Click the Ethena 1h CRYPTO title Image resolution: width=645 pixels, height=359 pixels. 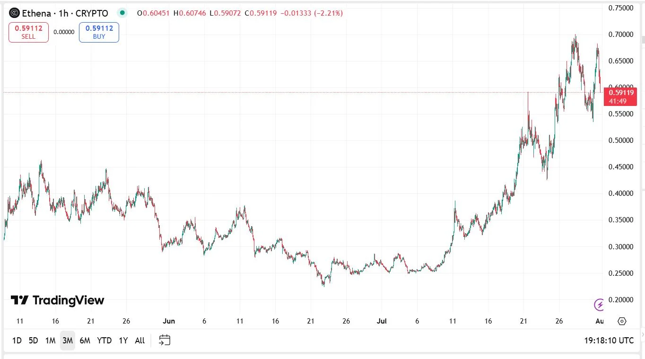65,13
